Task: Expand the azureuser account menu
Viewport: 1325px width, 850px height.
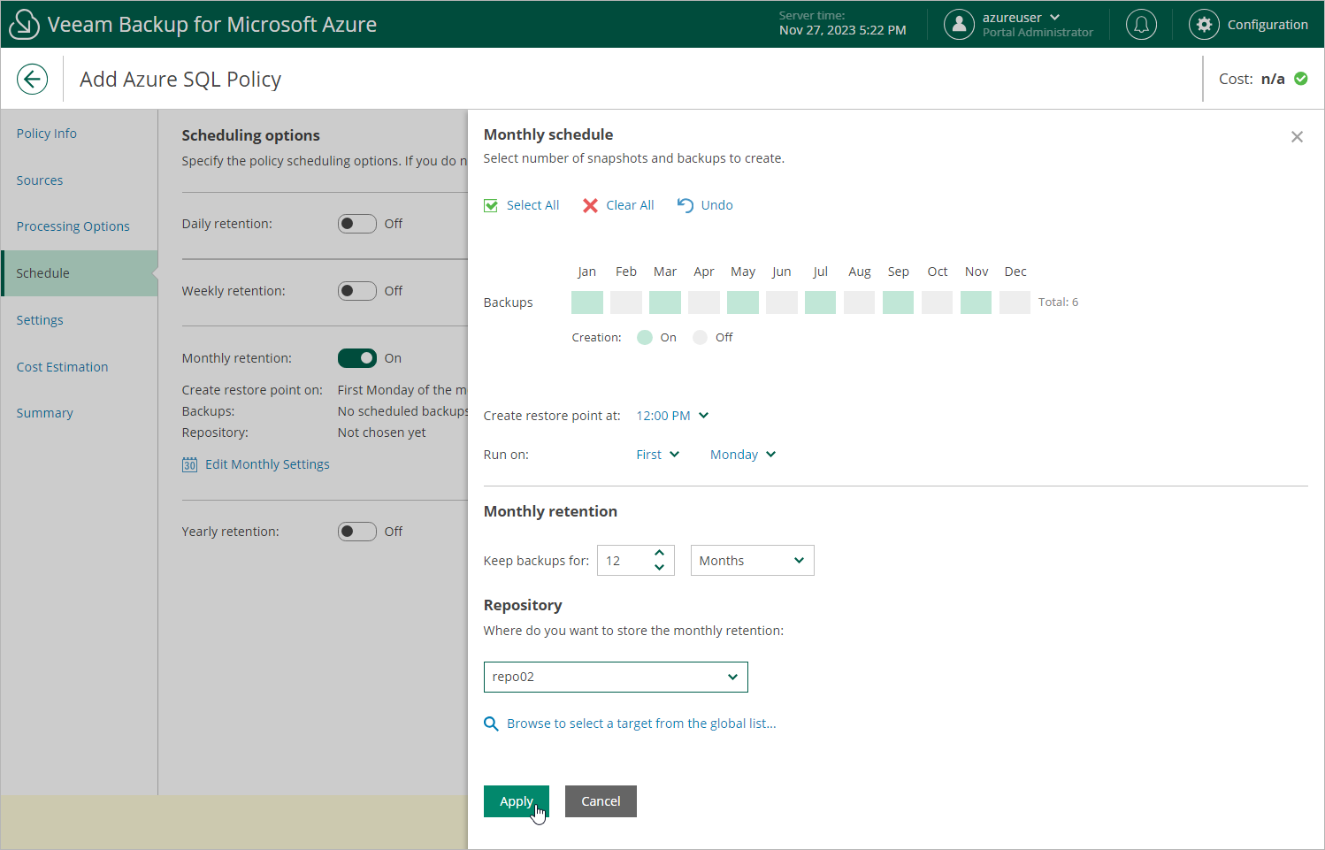Action: (x=1054, y=18)
